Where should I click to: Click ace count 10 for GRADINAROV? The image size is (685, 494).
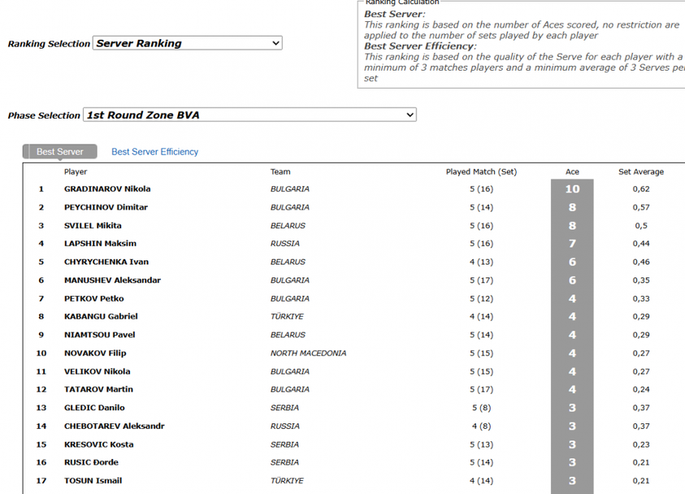pos(572,188)
